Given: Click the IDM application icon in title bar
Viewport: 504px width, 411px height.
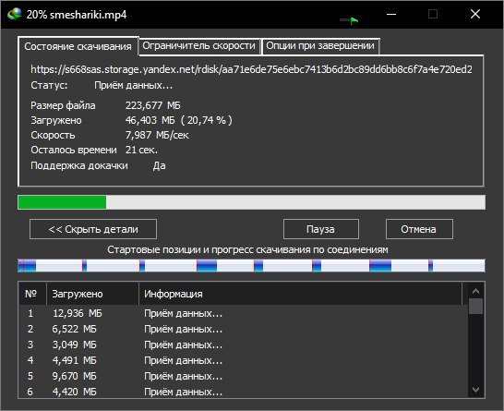Looking at the screenshot, I should tap(15, 14).
